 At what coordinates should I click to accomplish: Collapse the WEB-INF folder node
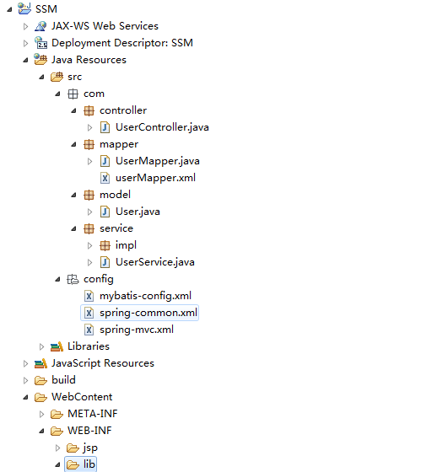pos(41,431)
